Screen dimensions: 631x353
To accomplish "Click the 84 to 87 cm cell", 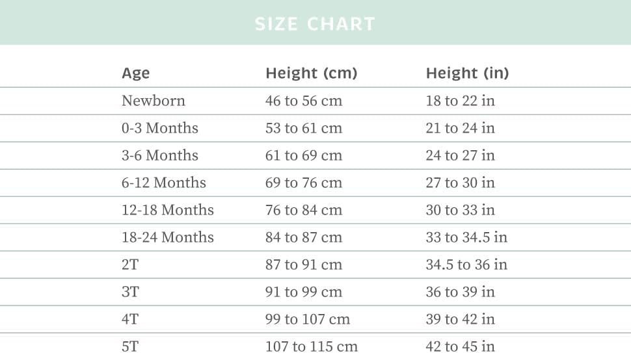I will 303,237.
